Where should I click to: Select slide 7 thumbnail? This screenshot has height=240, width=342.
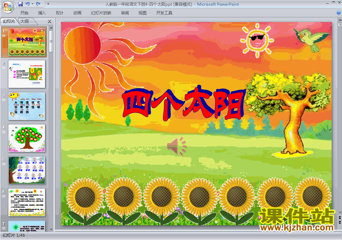pyautogui.click(x=27, y=226)
